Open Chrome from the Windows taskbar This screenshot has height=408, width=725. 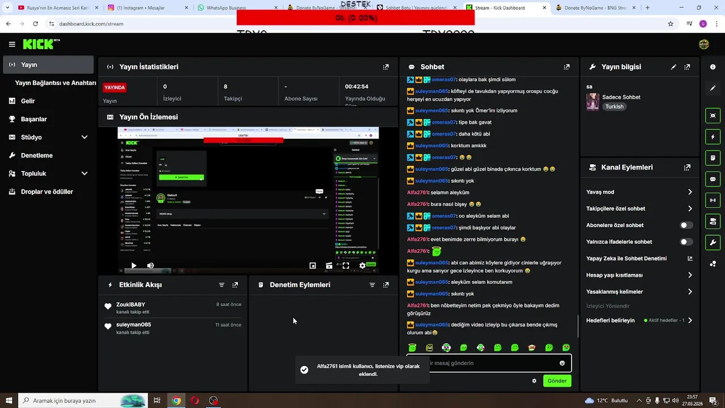point(177,401)
